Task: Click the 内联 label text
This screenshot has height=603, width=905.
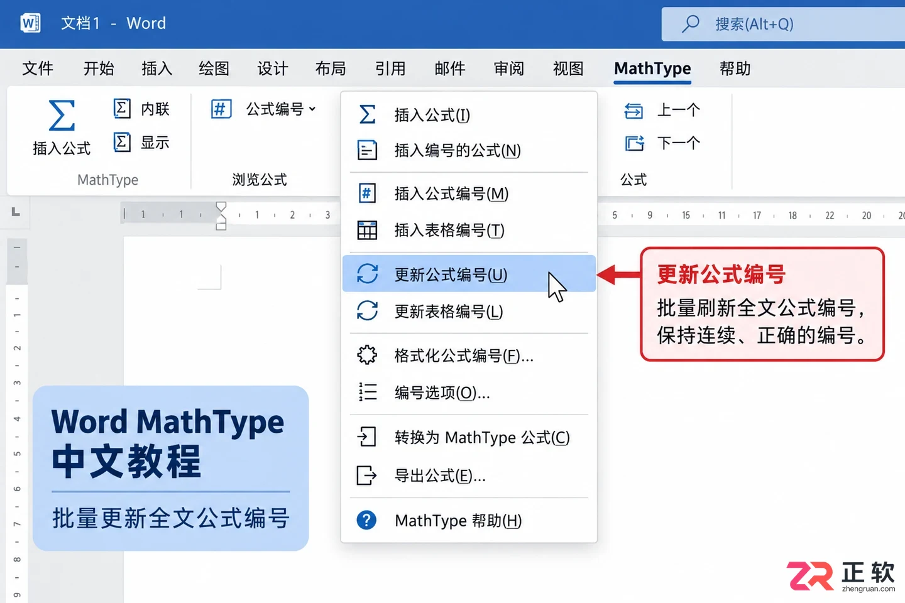Action: [x=155, y=109]
